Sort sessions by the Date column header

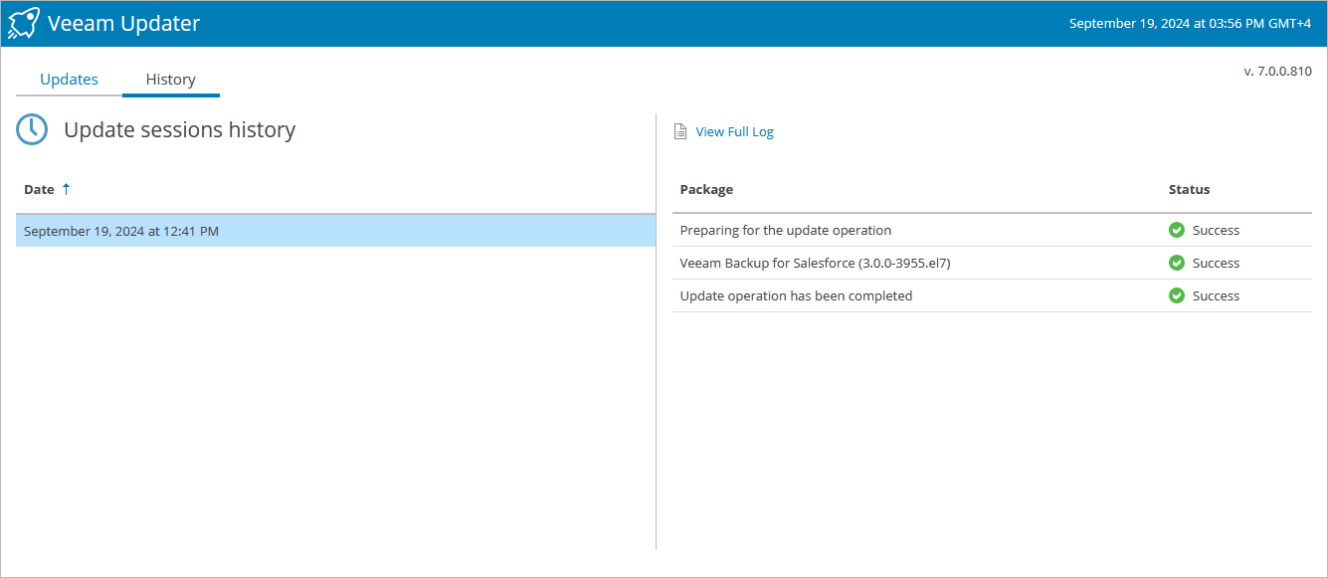[x=39, y=189]
